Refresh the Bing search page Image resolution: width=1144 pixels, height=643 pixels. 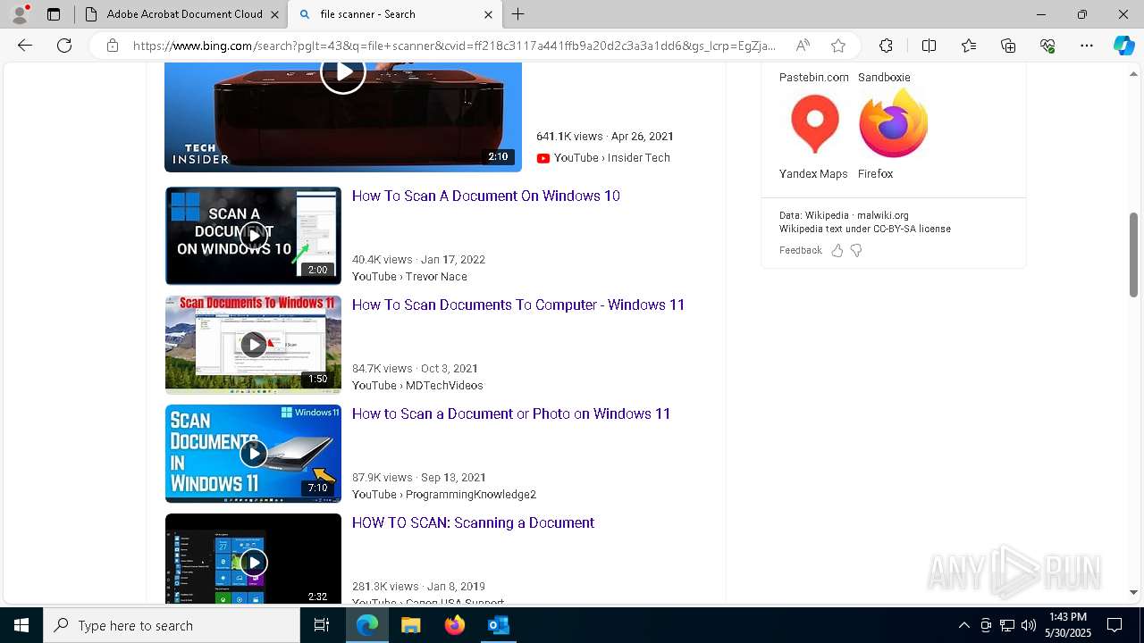pos(64,46)
